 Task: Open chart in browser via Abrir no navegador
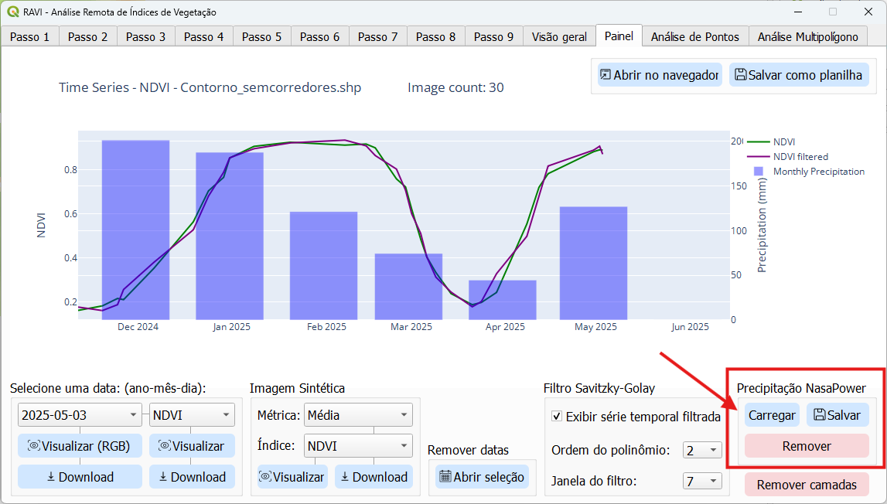click(x=660, y=75)
